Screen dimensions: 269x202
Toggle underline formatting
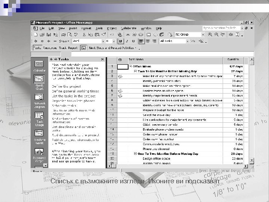coord(133,41)
